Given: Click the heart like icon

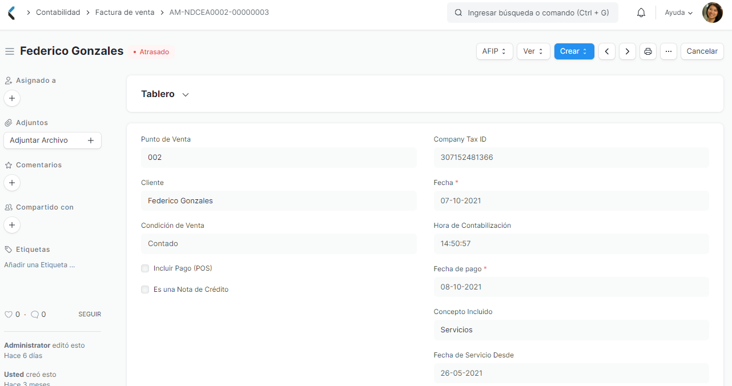Looking at the screenshot, I should click(9, 315).
